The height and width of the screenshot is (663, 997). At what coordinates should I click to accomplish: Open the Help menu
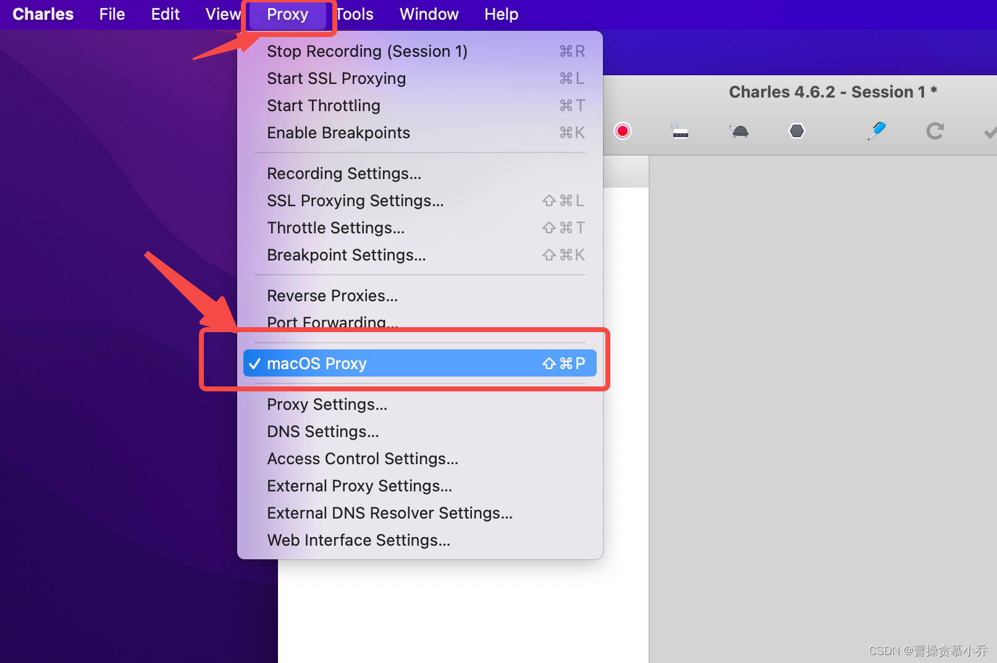(501, 14)
